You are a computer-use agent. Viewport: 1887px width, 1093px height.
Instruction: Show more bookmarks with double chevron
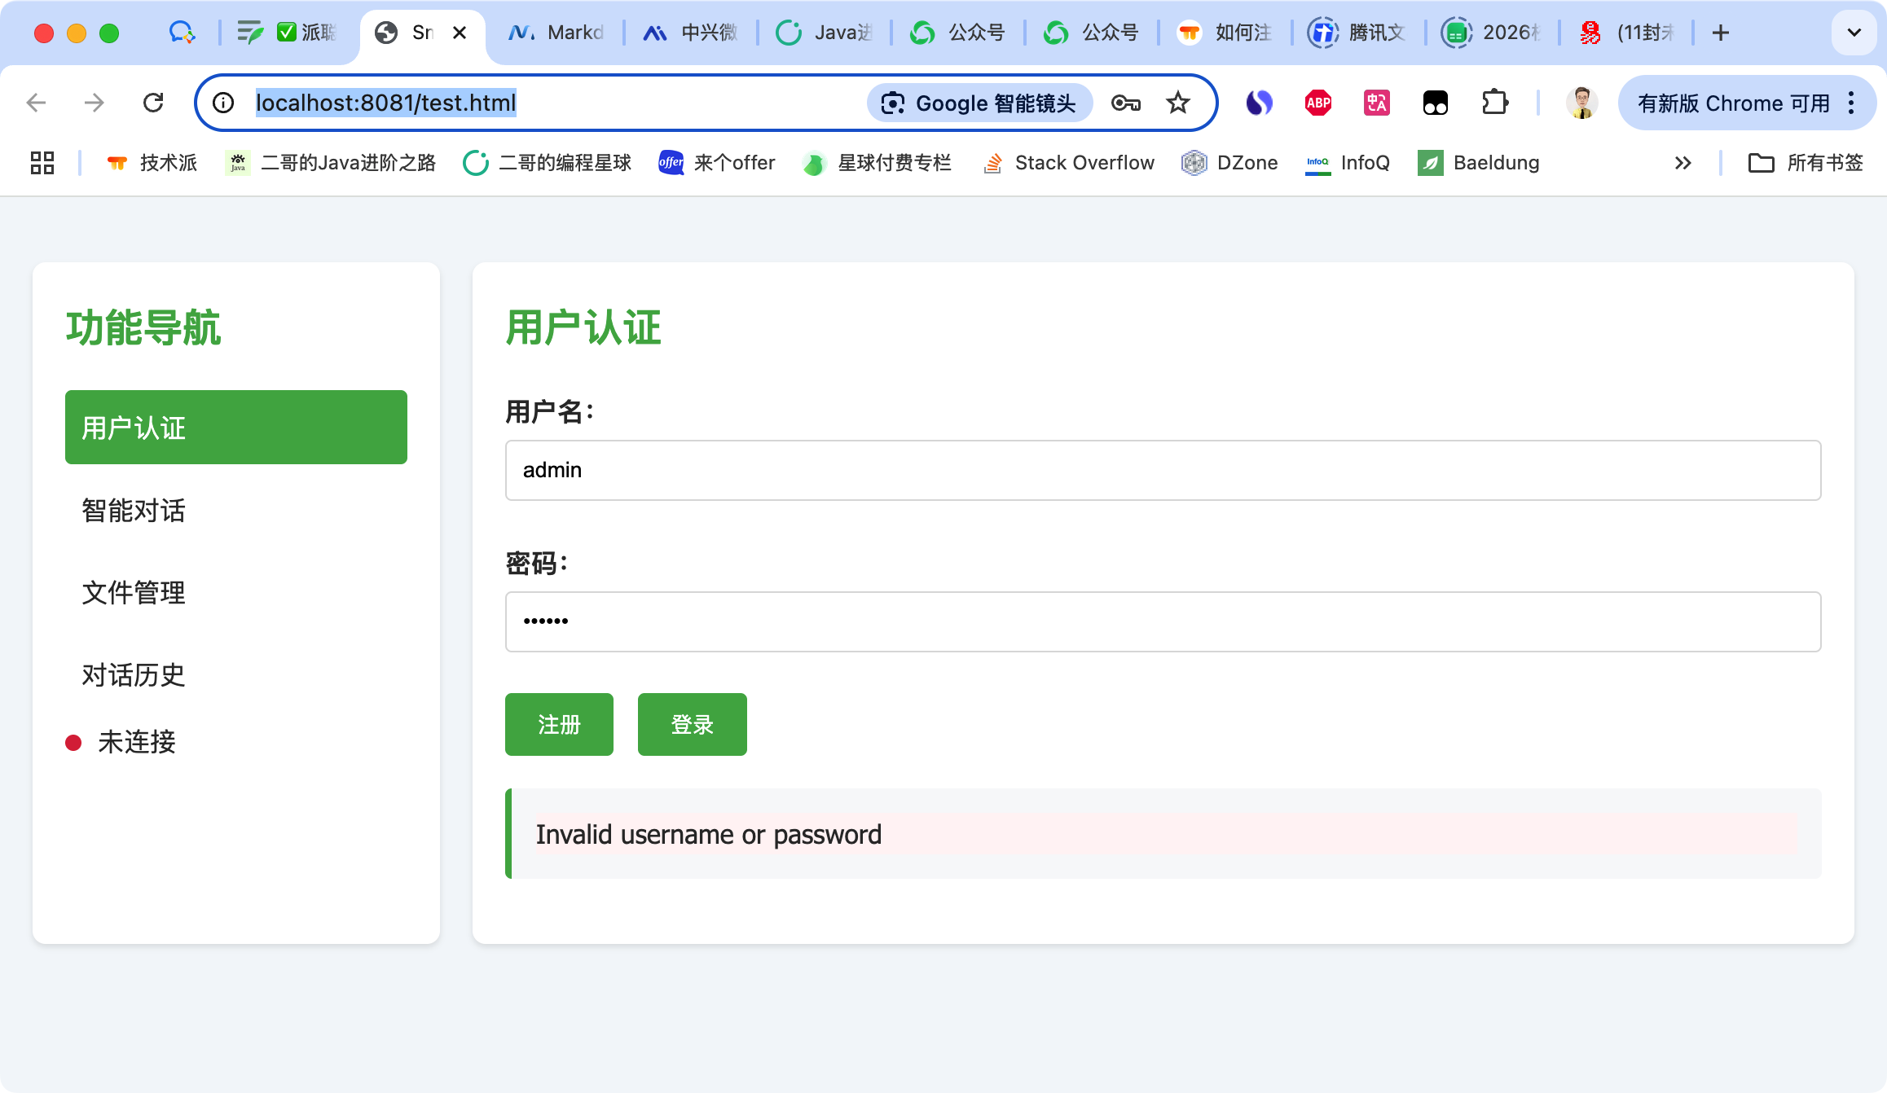click(1683, 163)
